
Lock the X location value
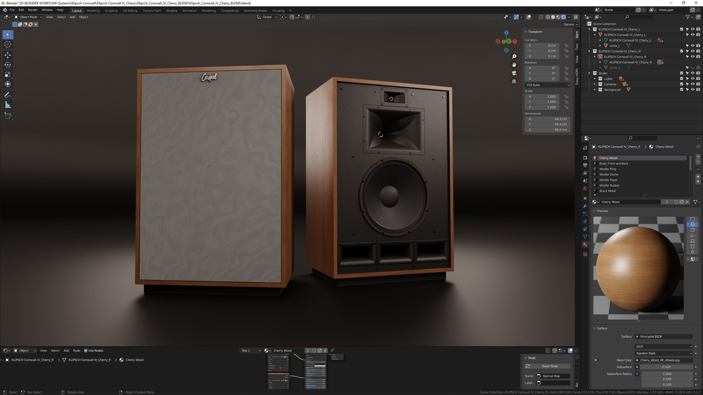tap(566, 46)
